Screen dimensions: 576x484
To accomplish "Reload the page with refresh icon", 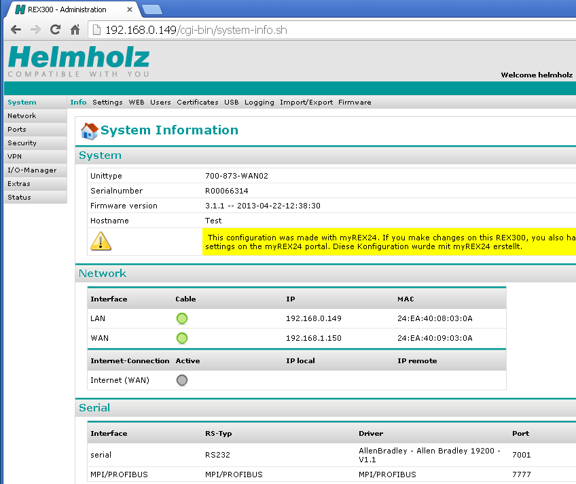I will (x=55, y=30).
